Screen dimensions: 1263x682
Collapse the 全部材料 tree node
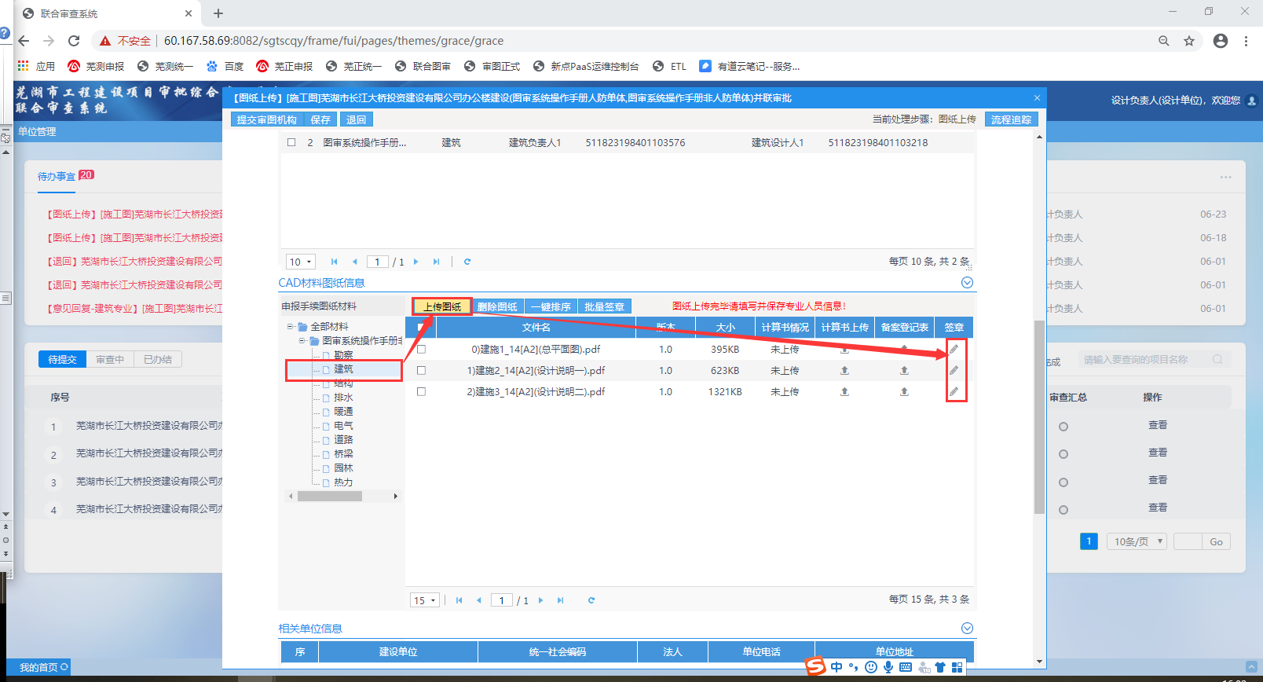pos(291,327)
